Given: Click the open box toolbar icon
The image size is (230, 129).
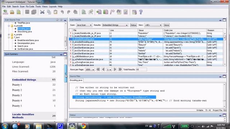Looking at the screenshot, I should pos(12,12).
